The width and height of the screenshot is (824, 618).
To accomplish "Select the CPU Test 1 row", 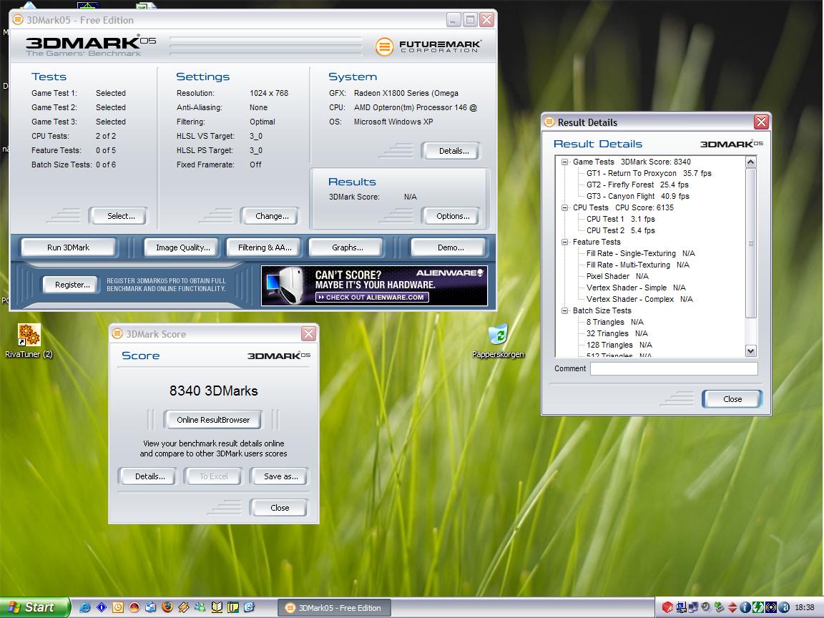I will click(x=621, y=219).
